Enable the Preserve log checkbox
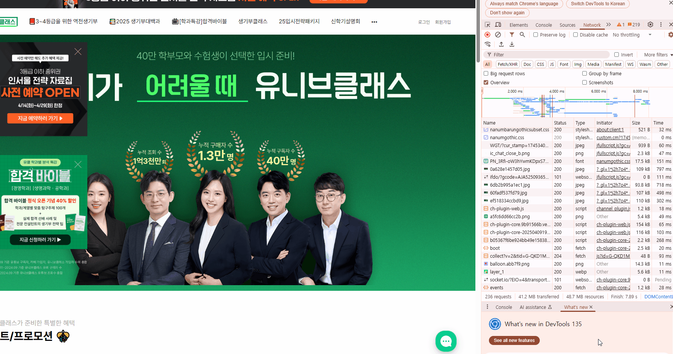 tap(536, 35)
